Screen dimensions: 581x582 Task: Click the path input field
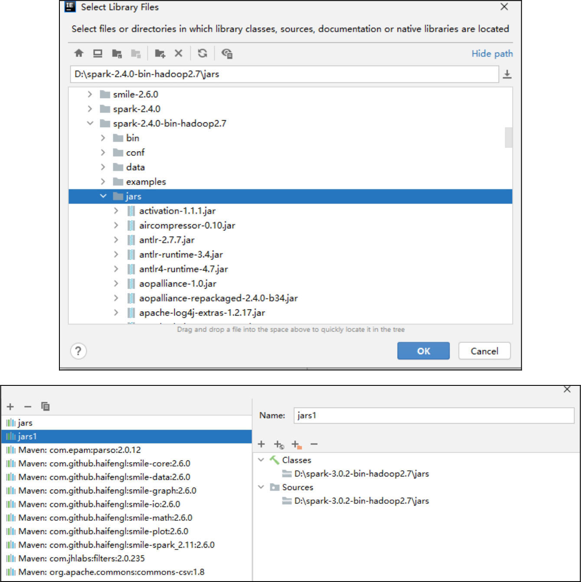[x=284, y=74]
